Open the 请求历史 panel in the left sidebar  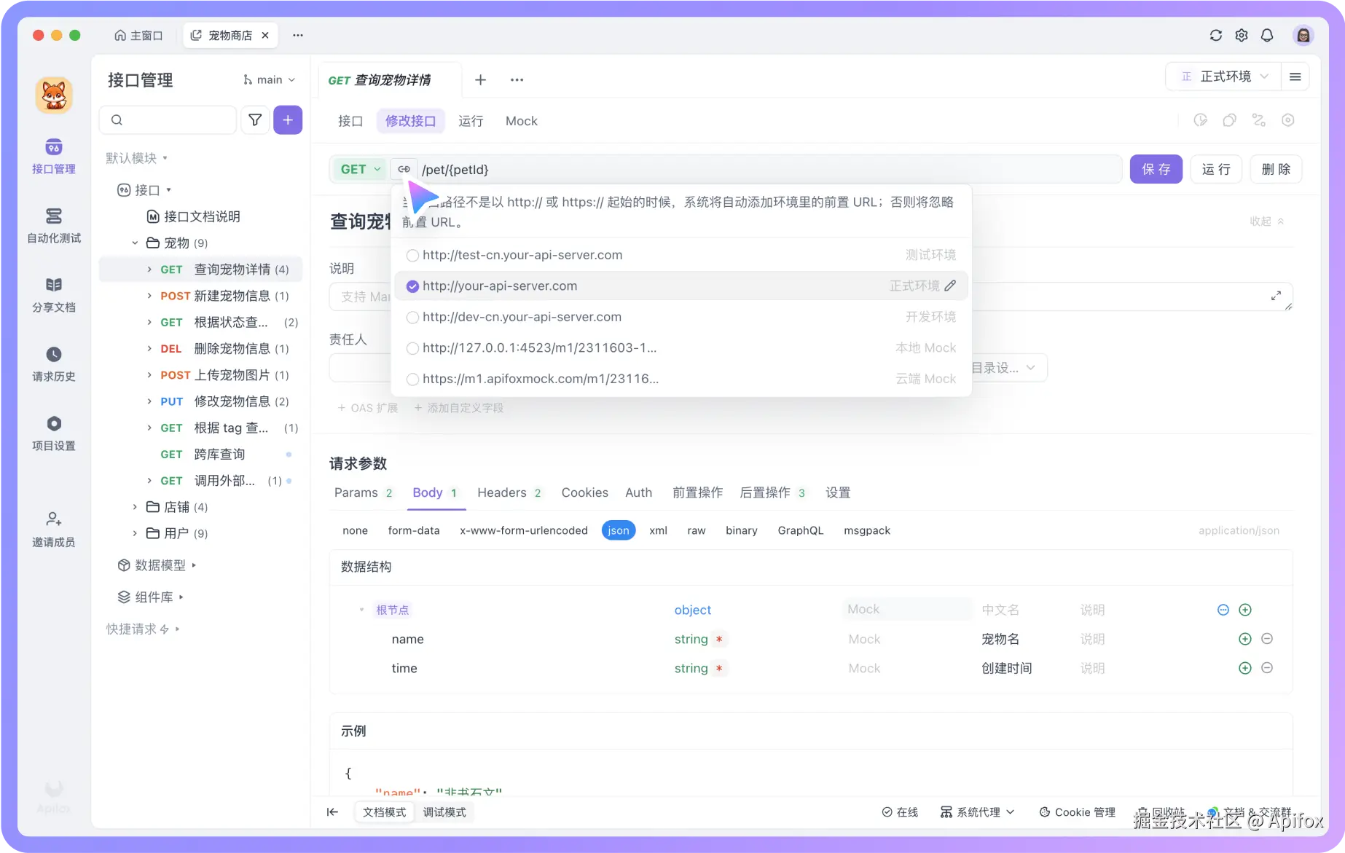(x=53, y=364)
